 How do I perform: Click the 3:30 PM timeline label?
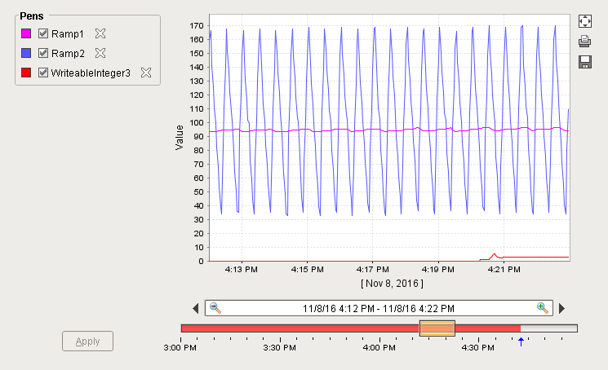pyautogui.click(x=280, y=347)
